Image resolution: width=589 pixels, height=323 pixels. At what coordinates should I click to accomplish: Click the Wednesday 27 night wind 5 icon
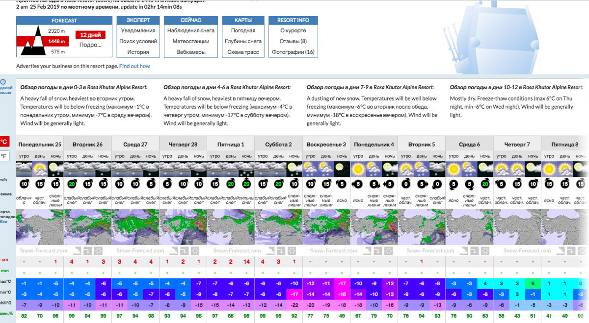coord(151,184)
